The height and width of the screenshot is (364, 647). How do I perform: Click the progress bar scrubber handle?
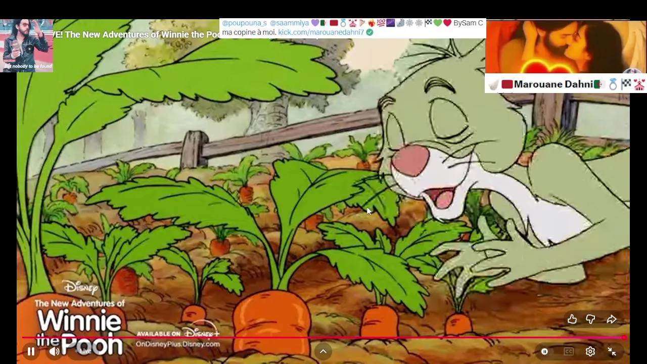coord(624,338)
